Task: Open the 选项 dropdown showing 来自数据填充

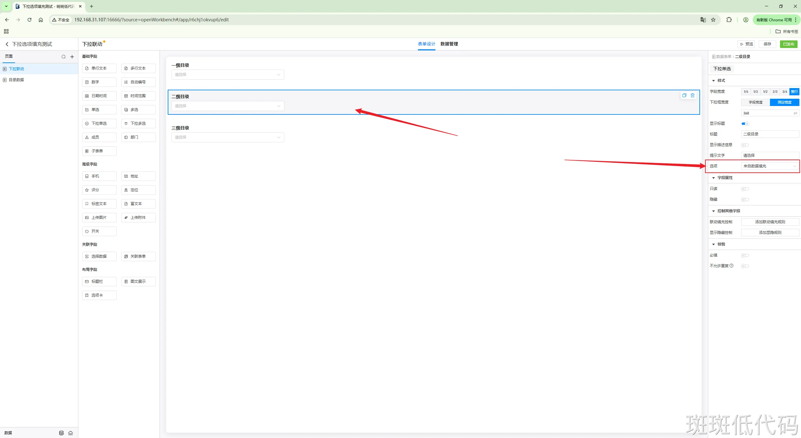Action: pos(770,166)
